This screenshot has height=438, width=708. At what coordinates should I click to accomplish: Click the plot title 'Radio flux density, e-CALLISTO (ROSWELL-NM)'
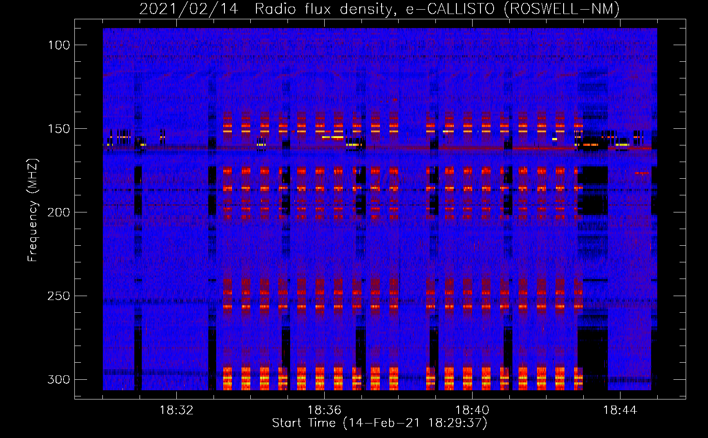[437, 9]
